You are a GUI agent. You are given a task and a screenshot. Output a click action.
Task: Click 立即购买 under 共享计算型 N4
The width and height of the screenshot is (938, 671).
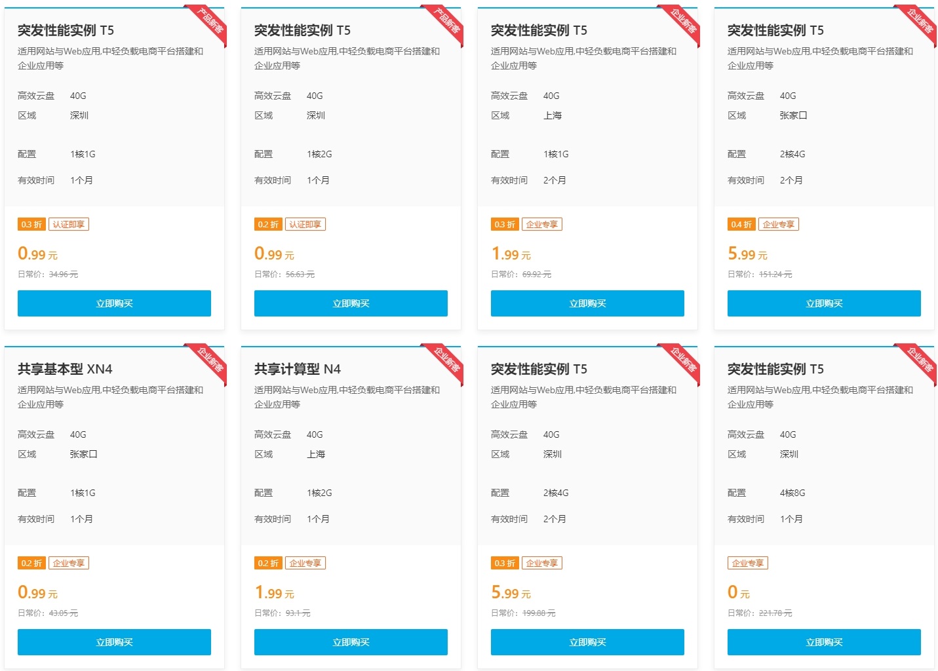tap(351, 642)
